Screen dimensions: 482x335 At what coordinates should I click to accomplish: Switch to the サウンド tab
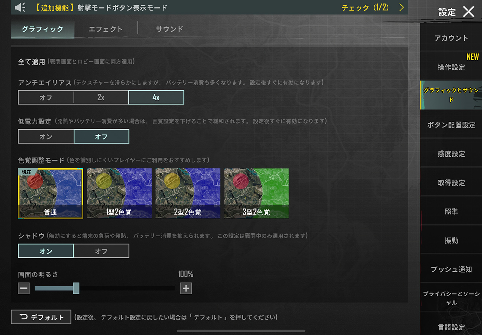169,29
